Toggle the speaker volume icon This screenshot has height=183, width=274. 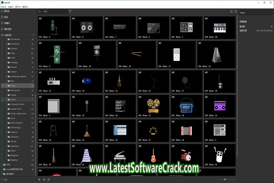(x=44, y=179)
